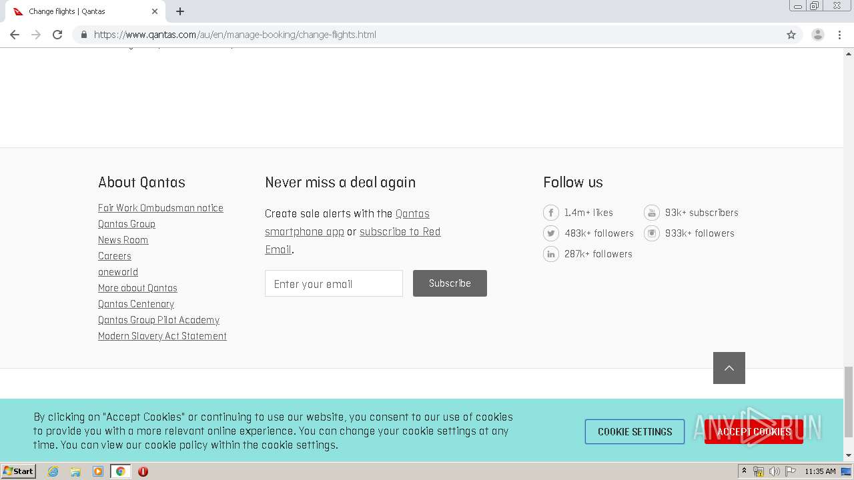
Task: Follow the subscribe to Red Email link
Action: pos(400,232)
